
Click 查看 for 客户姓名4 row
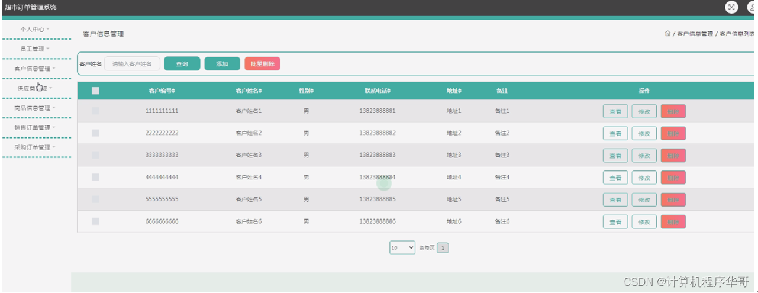(x=615, y=178)
